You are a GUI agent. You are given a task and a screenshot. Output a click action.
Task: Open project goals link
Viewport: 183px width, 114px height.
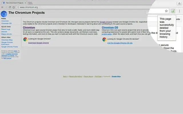(x=107, y=34)
